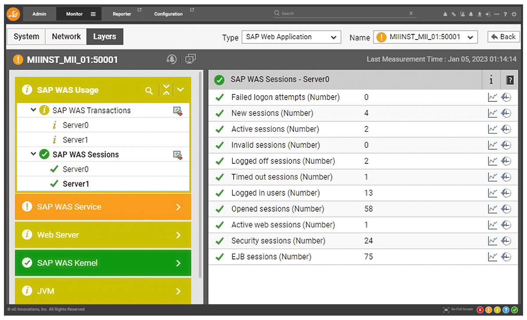Screen dimensions: 527x320
Task: Switch to the System tab
Action: point(26,37)
